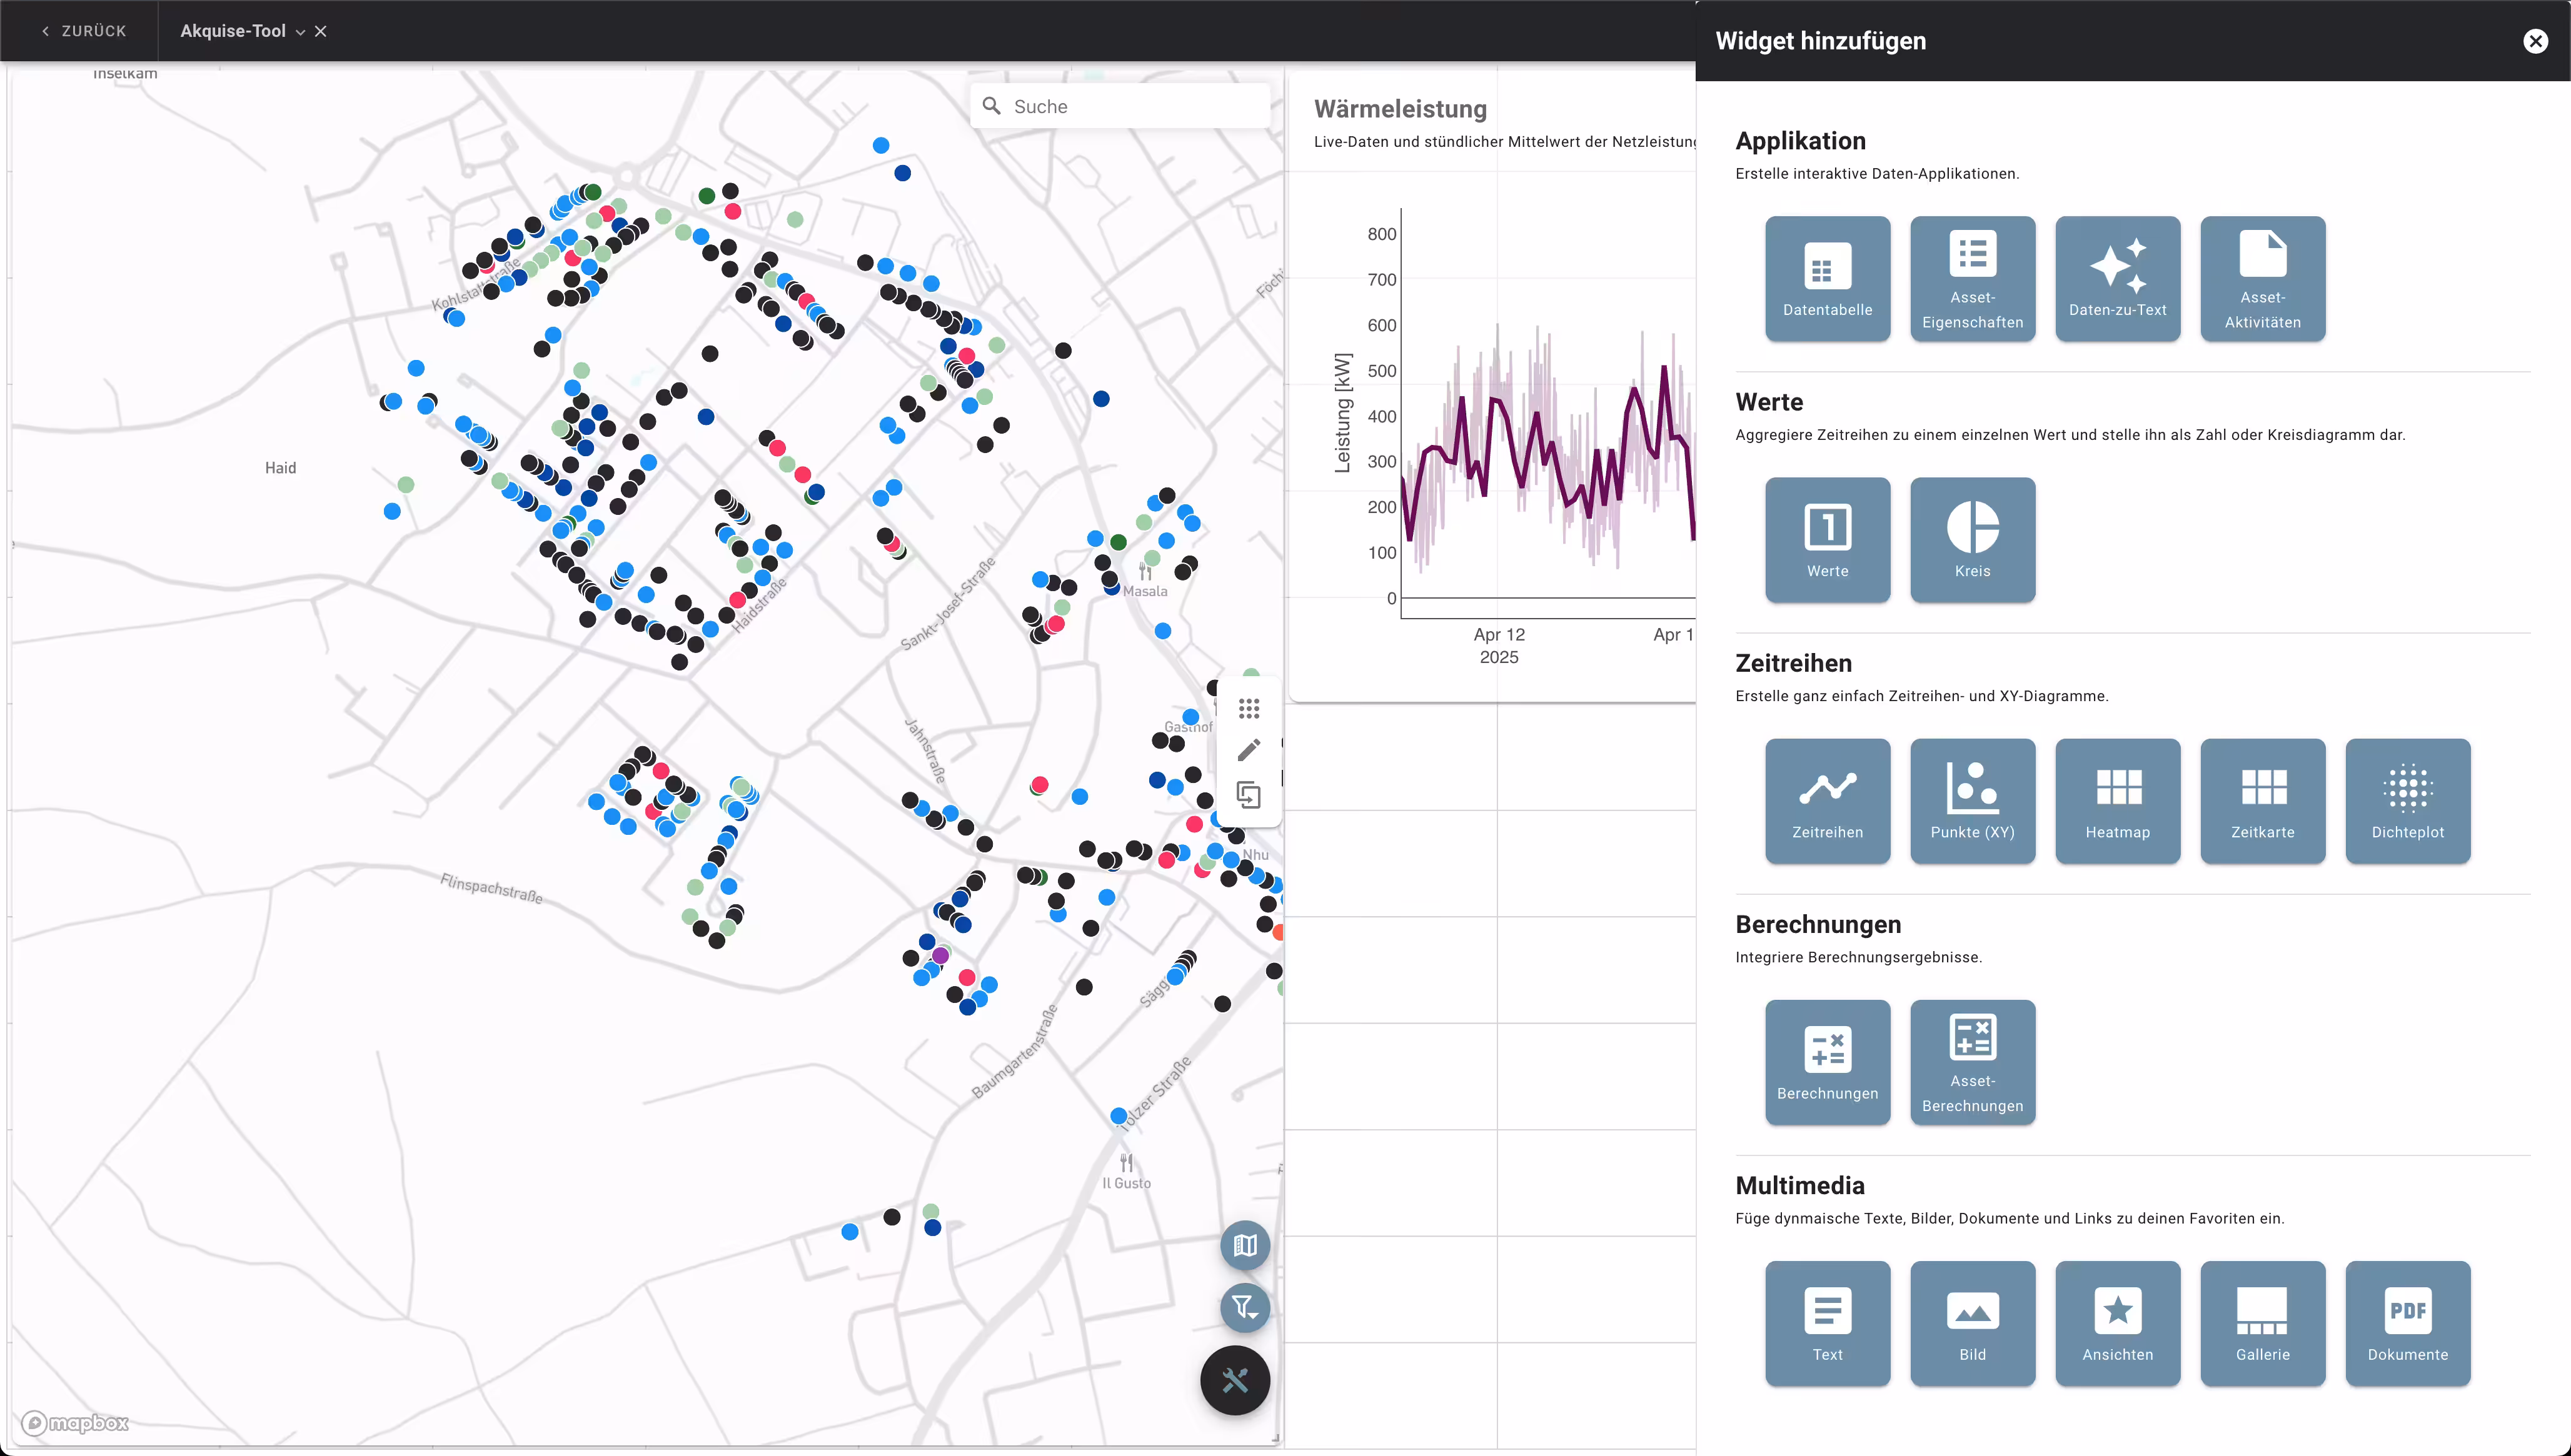Click the Multimedia section heading

click(x=1799, y=1185)
